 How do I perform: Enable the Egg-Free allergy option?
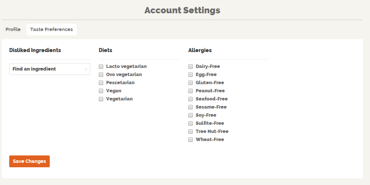click(x=191, y=75)
